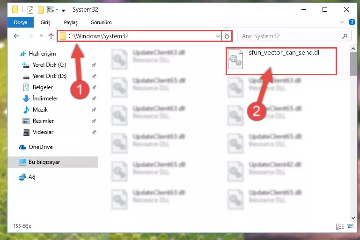The width and height of the screenshot is (360, 240).
Task: Open the Belgeler folder
Action: (43, 87)
